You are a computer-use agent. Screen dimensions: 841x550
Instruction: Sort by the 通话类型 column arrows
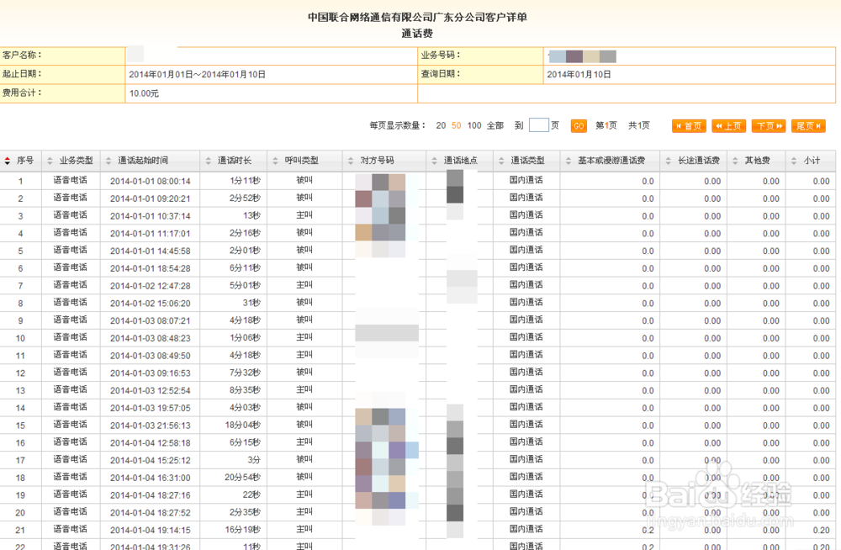(501, 161)
